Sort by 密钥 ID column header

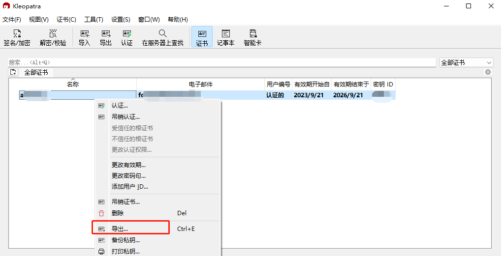383,85
